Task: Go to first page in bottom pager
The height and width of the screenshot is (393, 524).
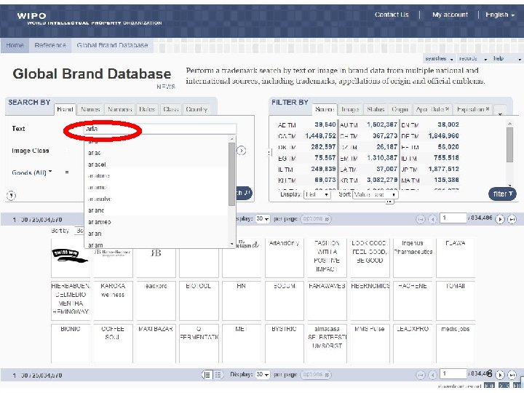Action: tap(421, 375)
